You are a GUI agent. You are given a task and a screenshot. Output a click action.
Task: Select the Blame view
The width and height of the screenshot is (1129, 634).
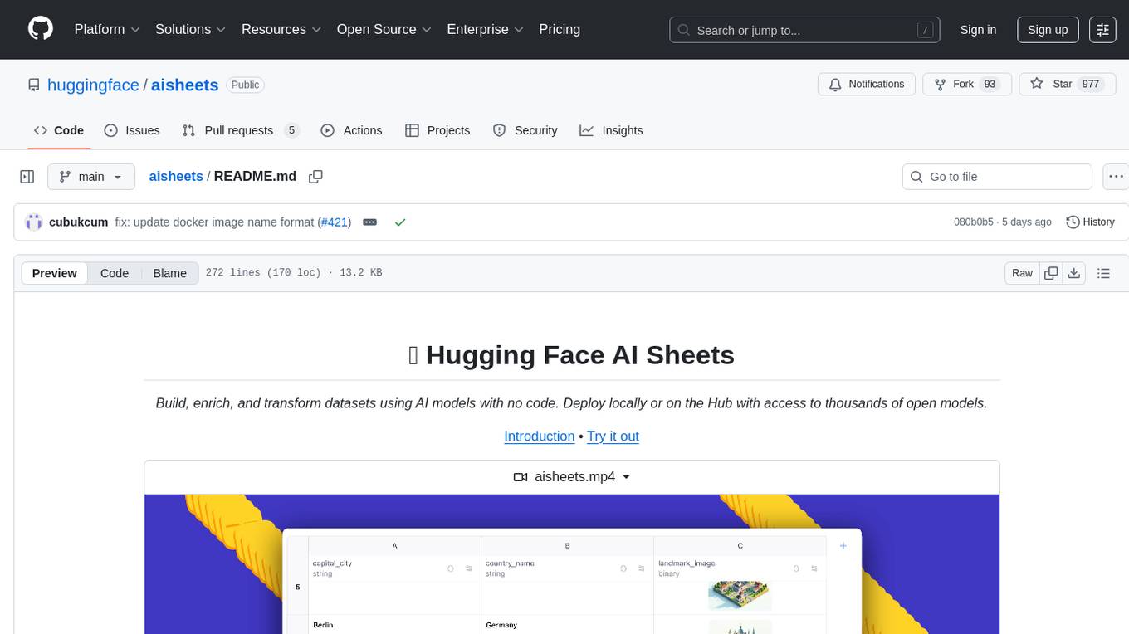pyautogui.click(x=169, y=273)
